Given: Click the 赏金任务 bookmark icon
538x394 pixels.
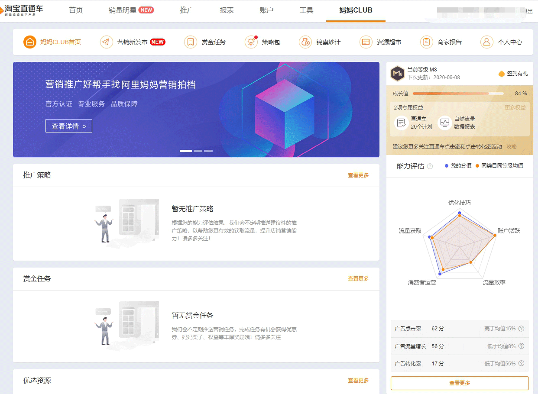Looking at the screenshot, I should tap(190, 42).
